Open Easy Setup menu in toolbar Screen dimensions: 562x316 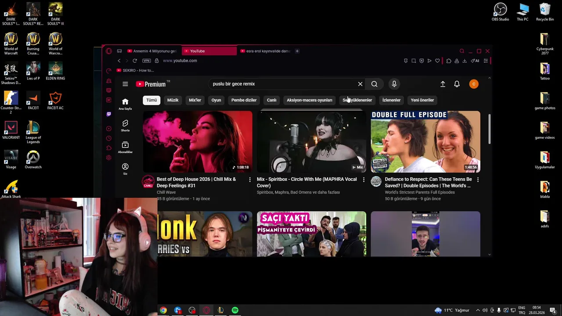(x=486, y=61)
